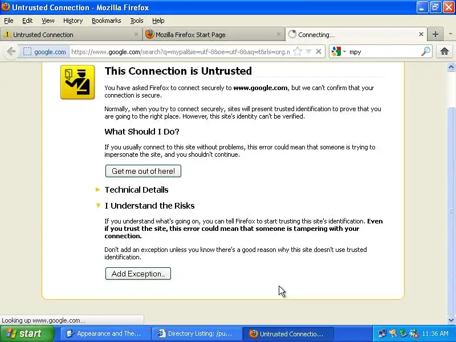Click the magnifying glass search icon
456x342 pixels.
(425, 51)
